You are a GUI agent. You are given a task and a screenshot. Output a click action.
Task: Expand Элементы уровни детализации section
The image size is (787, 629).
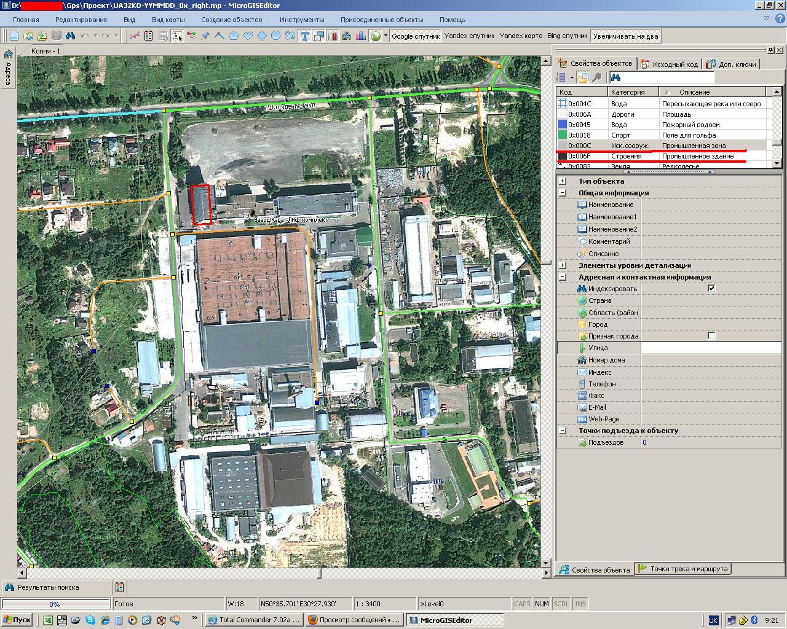pos(562,265)
